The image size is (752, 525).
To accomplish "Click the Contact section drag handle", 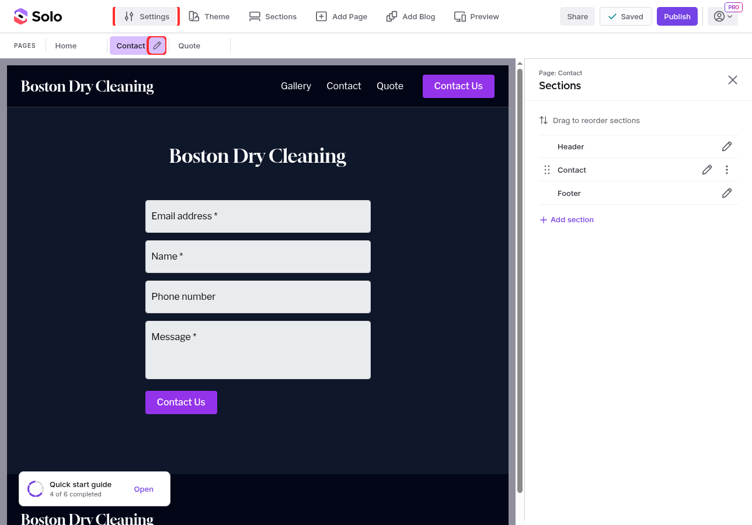I will 547,170.
